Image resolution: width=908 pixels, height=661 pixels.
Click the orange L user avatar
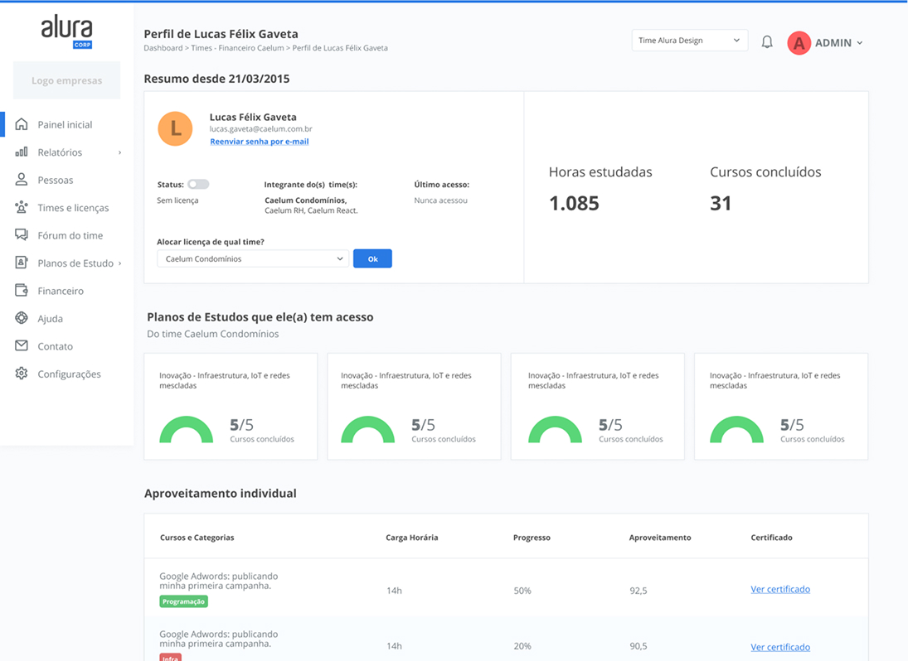click(175, 128)
